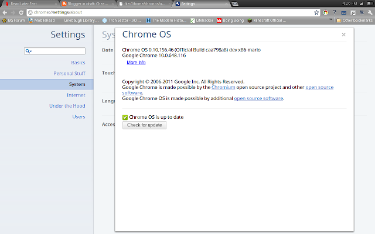375x234 pixels.
Task: Go forward with the forward arrow
Action: pos(13,12)
